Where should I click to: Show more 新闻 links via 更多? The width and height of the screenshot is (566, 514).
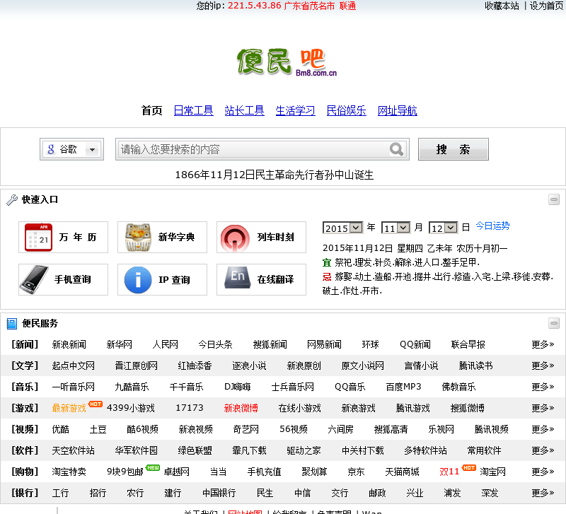(x=543, y=344)
